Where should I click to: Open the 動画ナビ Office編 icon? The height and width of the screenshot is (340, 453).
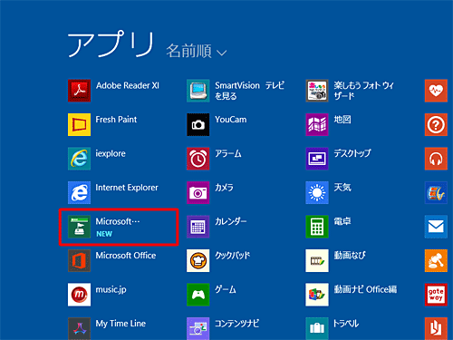point(317,295)
